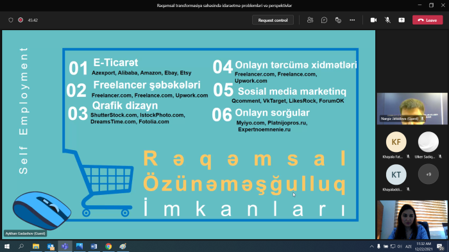
Task: Open Google Chrome from the taskbar
Action: [x=108, y=246]
